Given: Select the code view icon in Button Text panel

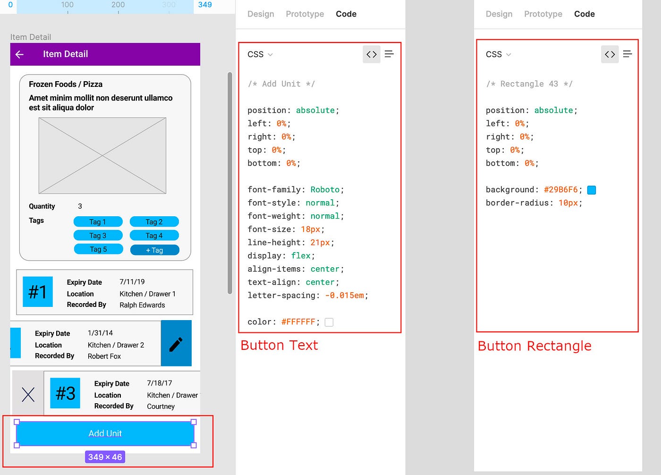Looking at the screenshot, I should click(372, 54).
